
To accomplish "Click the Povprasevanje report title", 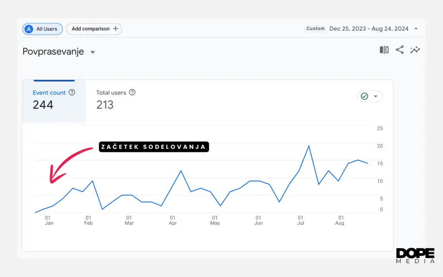I will point(53,52).
